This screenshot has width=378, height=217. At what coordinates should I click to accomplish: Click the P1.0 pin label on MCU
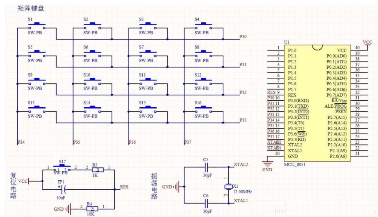coord(292,51)
